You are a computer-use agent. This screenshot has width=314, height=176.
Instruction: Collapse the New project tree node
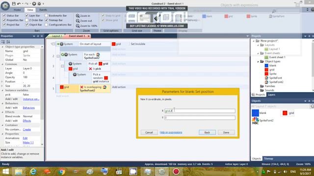pyautogui.click(x=254, y=41)
